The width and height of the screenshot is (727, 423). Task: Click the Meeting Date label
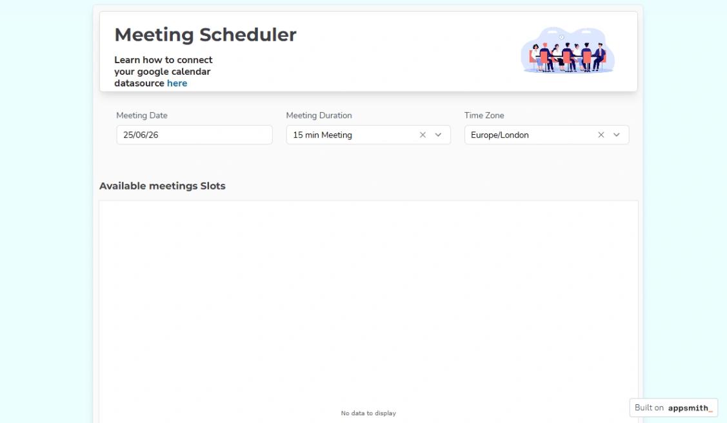pyautogui.click(x=142, y=115)
